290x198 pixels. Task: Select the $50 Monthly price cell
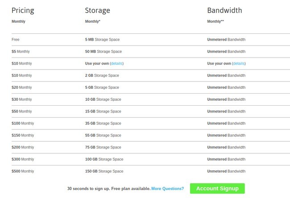[x=22, y=111]
